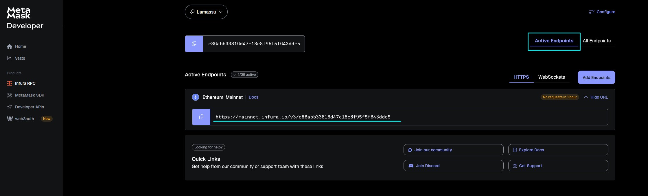
Task: Click the key icon beside Lamassu
Action: (x=192, y=12)
